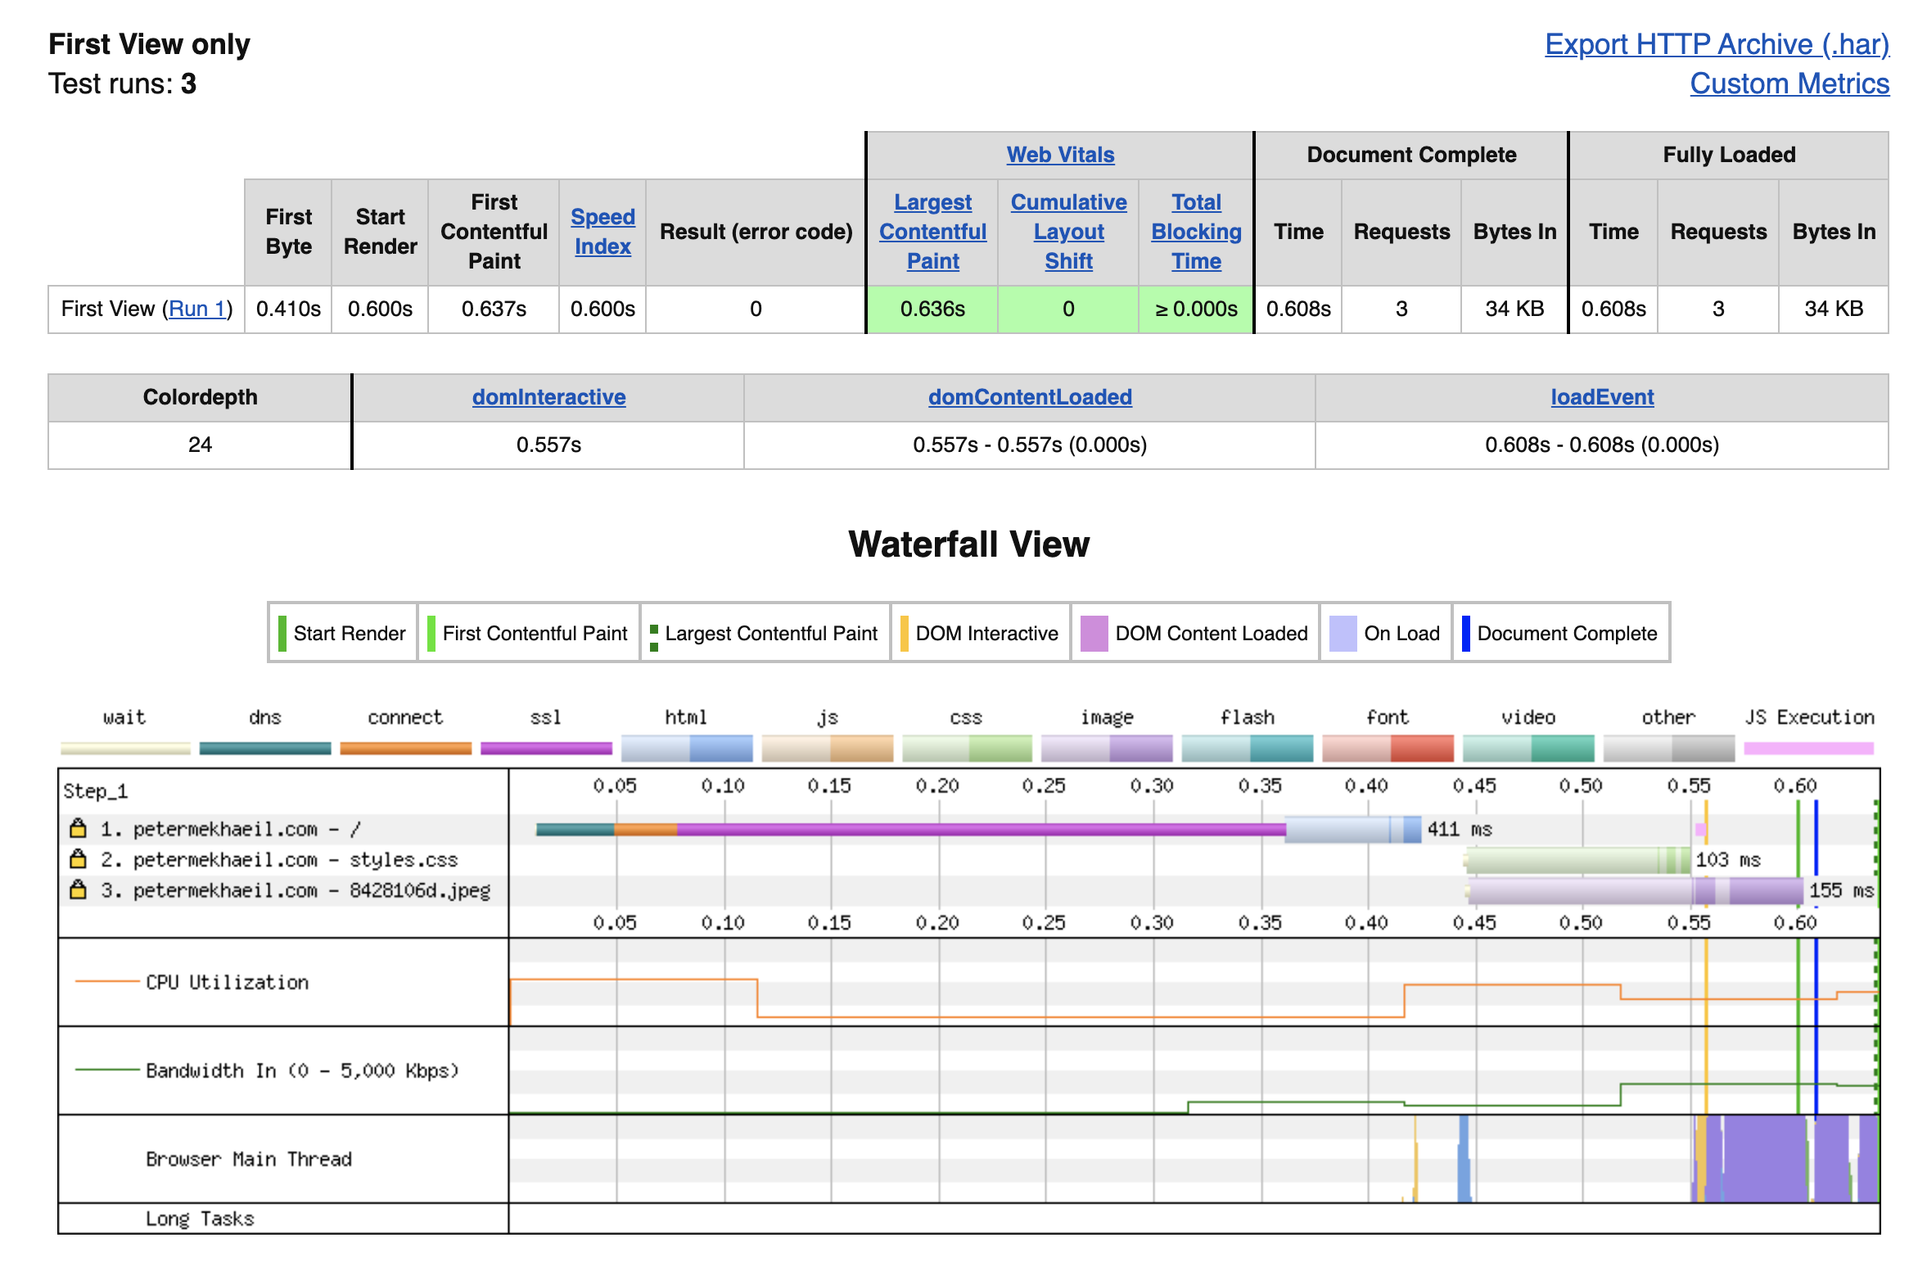Open the domInteractive header link

(548, 397)
